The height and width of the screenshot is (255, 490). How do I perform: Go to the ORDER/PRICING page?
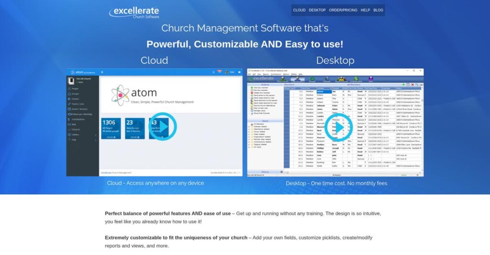(x=343, y=10)
